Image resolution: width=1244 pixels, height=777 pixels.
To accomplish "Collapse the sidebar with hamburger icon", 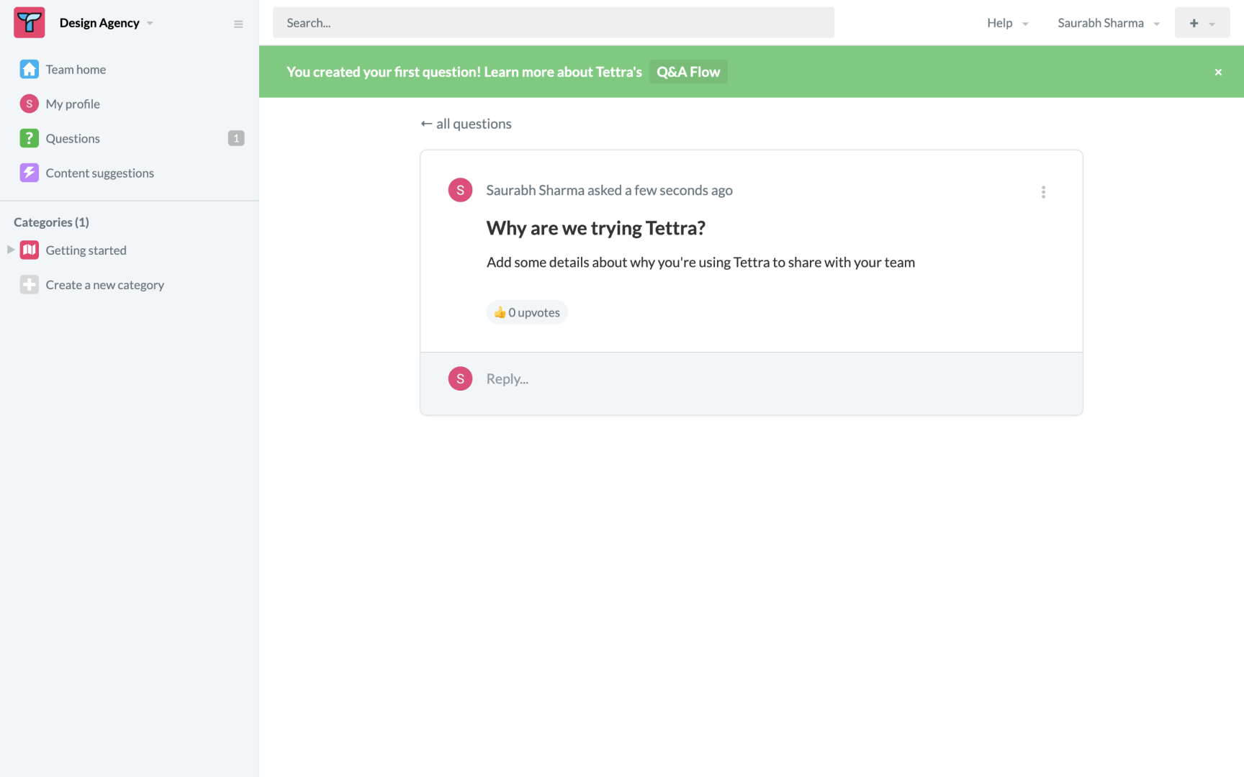I will [238, 24].
